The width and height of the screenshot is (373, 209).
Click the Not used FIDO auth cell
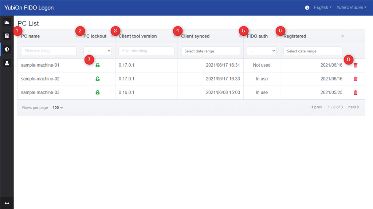click(262, 65)
